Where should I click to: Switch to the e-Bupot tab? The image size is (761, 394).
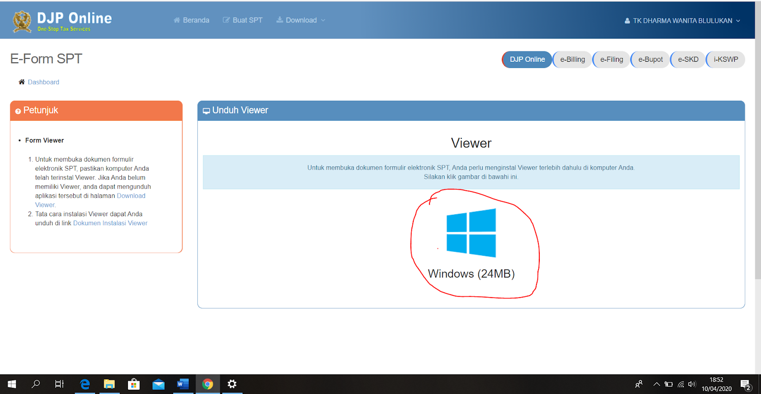(650, 59)
